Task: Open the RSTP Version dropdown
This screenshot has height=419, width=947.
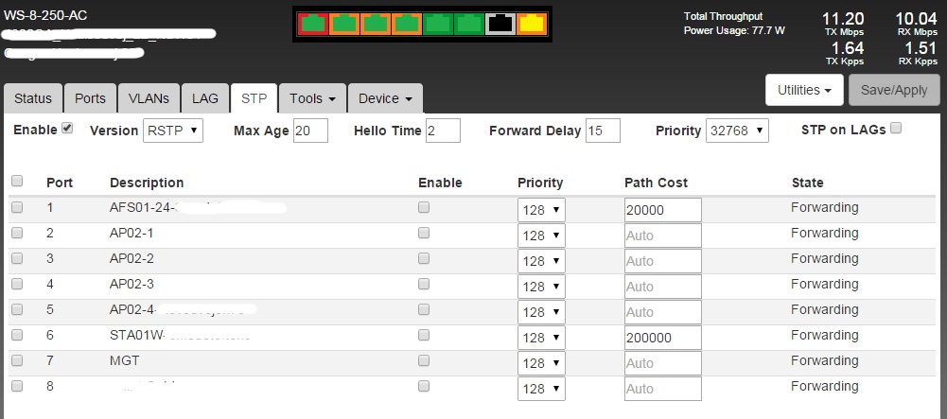Action: (172, 131)
